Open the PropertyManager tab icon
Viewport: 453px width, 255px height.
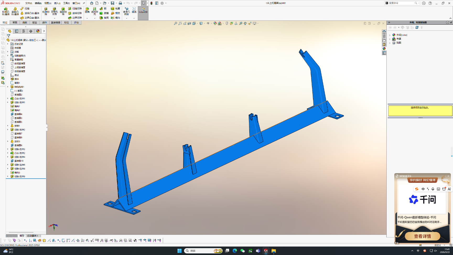click(x=17, y=31)
